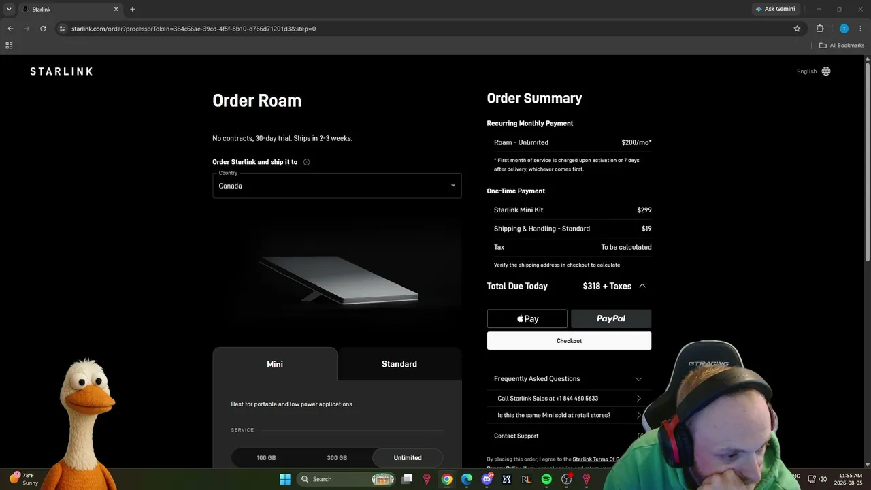Image resolution: width=871 pixels, height=490 pixels.
Task: Open the tab search dropdown
Action: tap(9, 10)
